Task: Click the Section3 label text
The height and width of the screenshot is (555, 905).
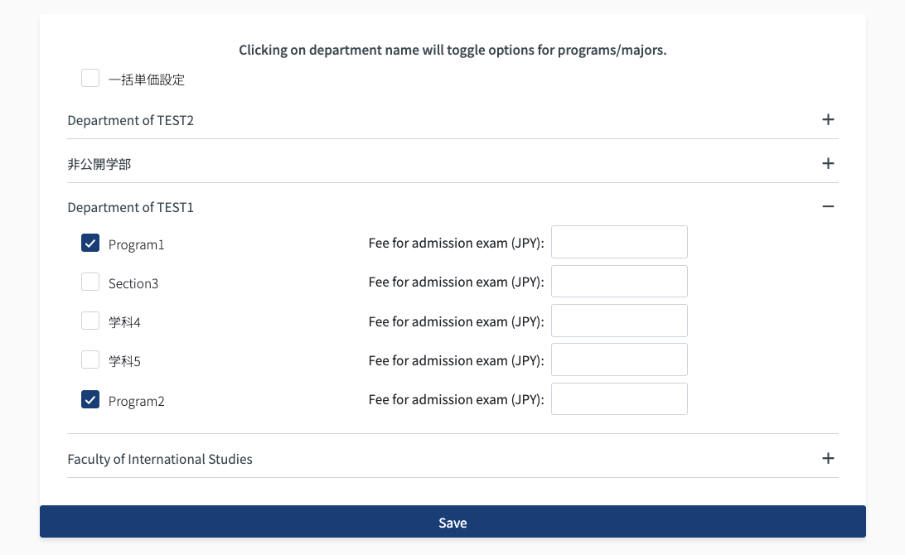Action: pos(133,283)
